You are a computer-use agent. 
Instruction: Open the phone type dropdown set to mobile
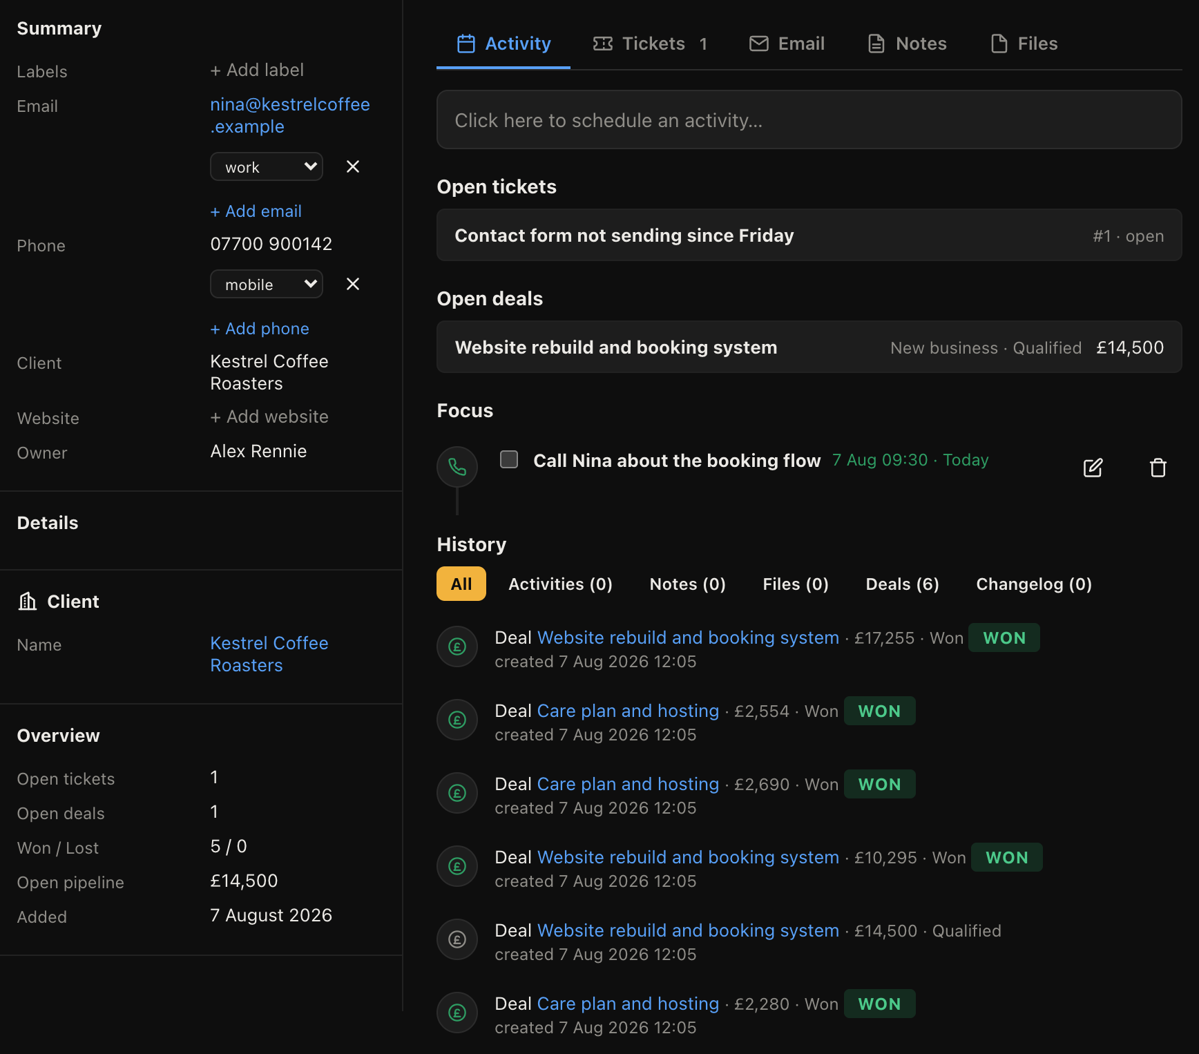click(267, 284)
